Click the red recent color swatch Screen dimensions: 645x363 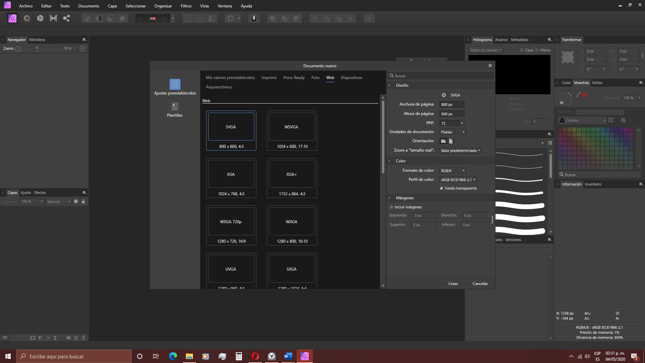pyautogui.click(x=585, y=95)
